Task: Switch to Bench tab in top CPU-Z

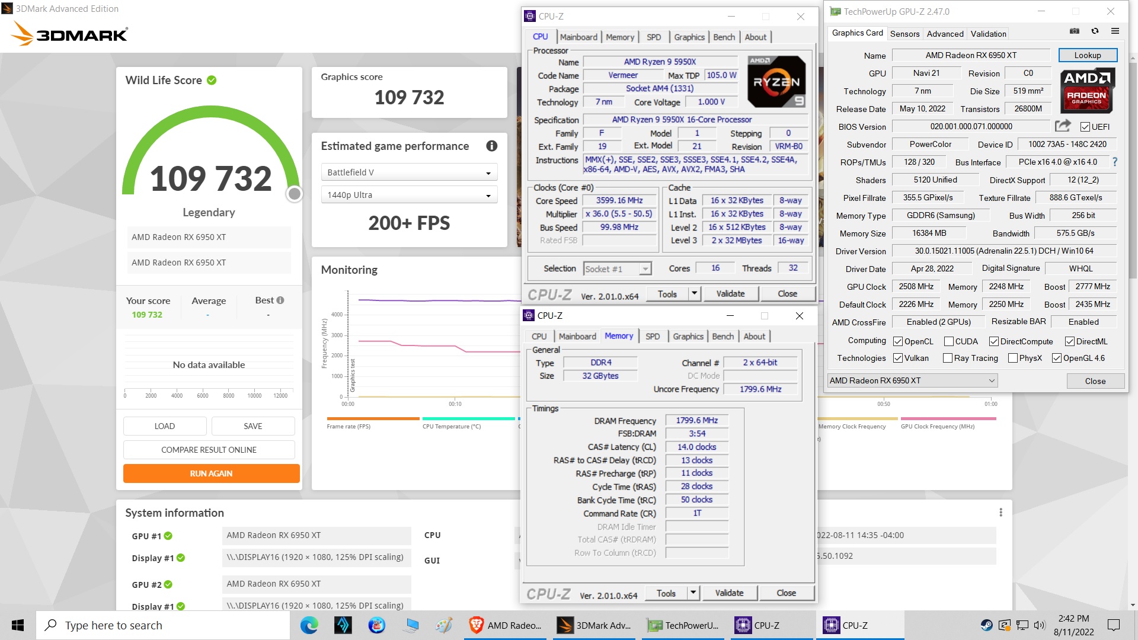Action: (724, 37)
